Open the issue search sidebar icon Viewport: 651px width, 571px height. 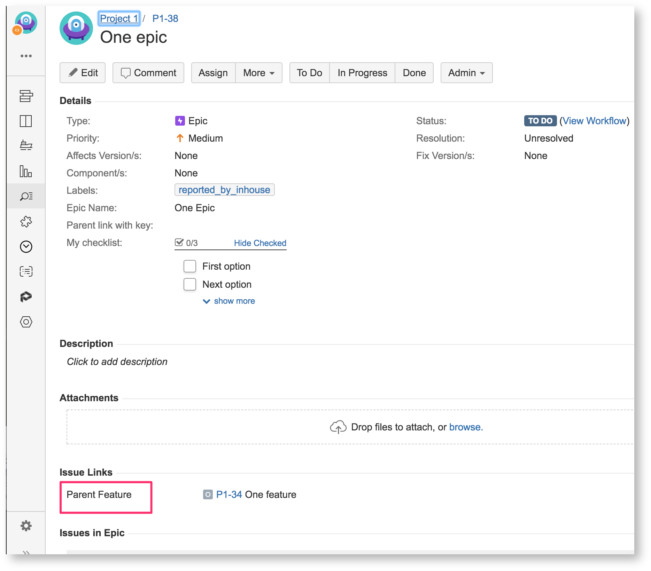[26, 196]
